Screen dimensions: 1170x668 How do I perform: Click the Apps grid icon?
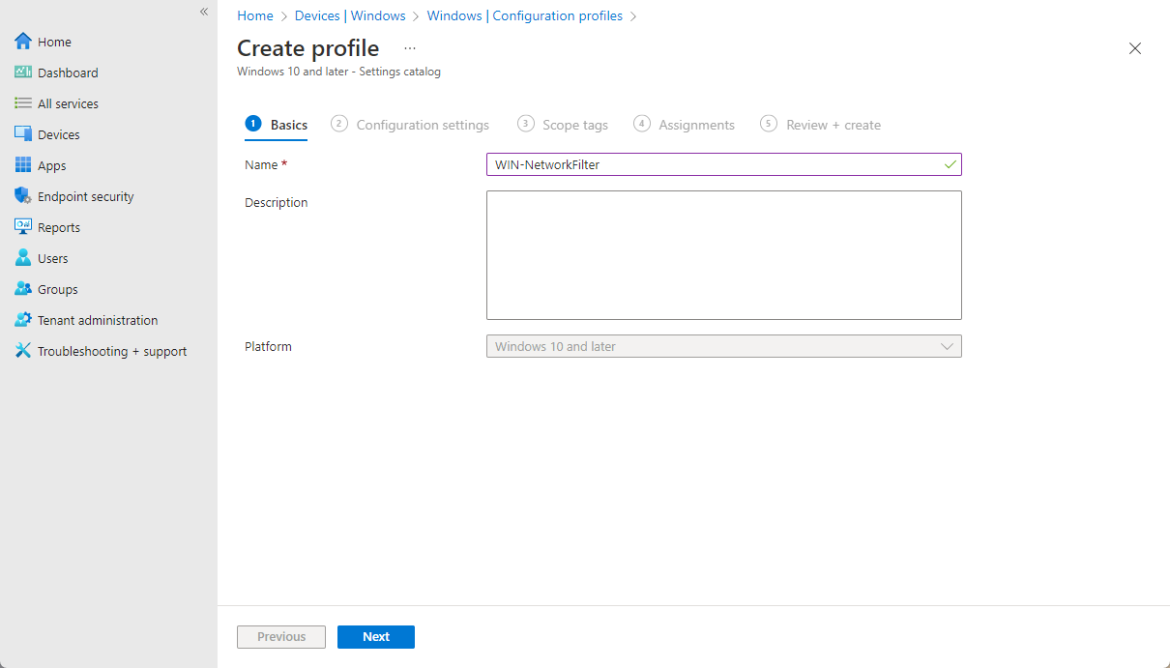[x=23, y=165]
